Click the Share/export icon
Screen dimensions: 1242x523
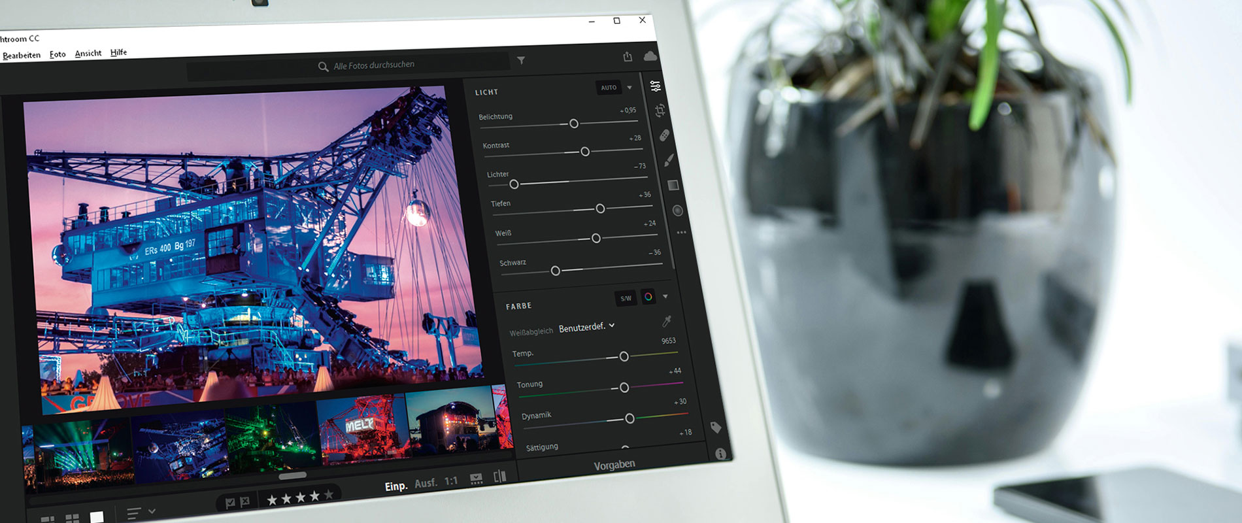point(628,56)
